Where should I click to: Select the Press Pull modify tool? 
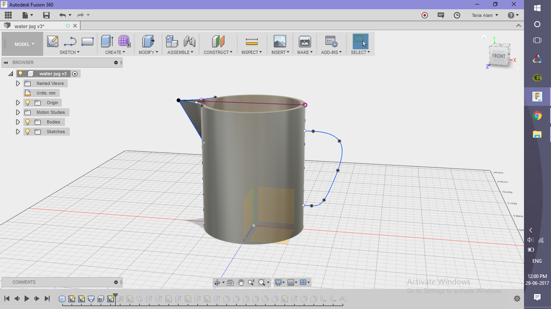(x=149, y=41)
